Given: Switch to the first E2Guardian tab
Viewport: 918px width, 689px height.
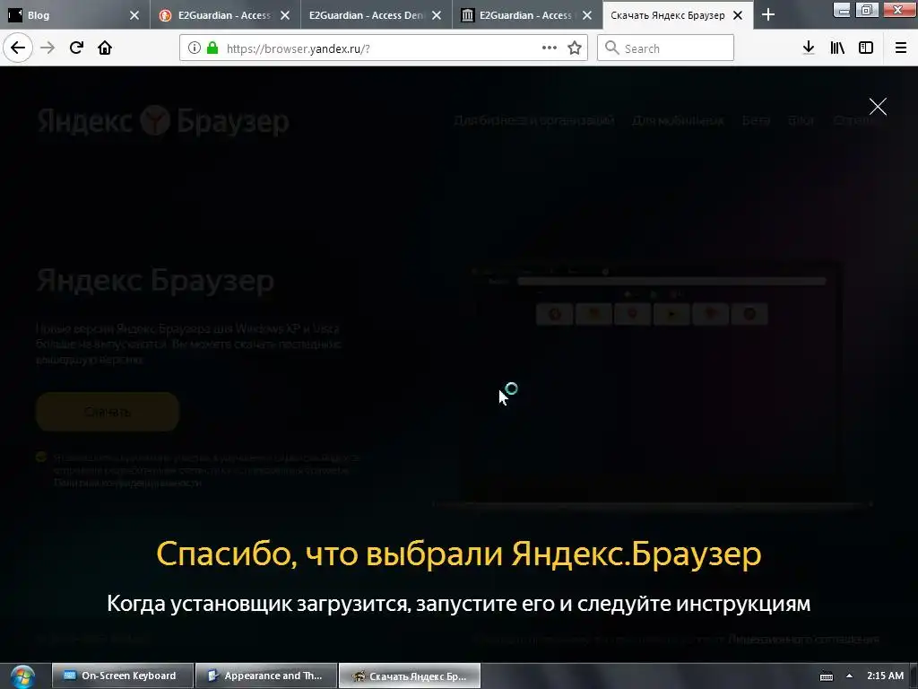Looking at the screenshot, I should [217, 15].
